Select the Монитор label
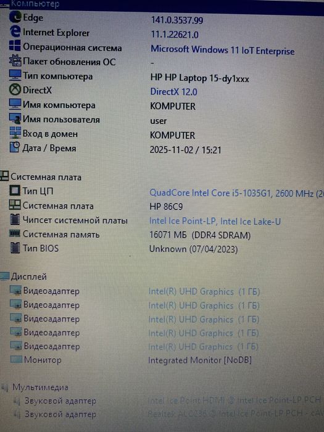 [x=43, y=360]
